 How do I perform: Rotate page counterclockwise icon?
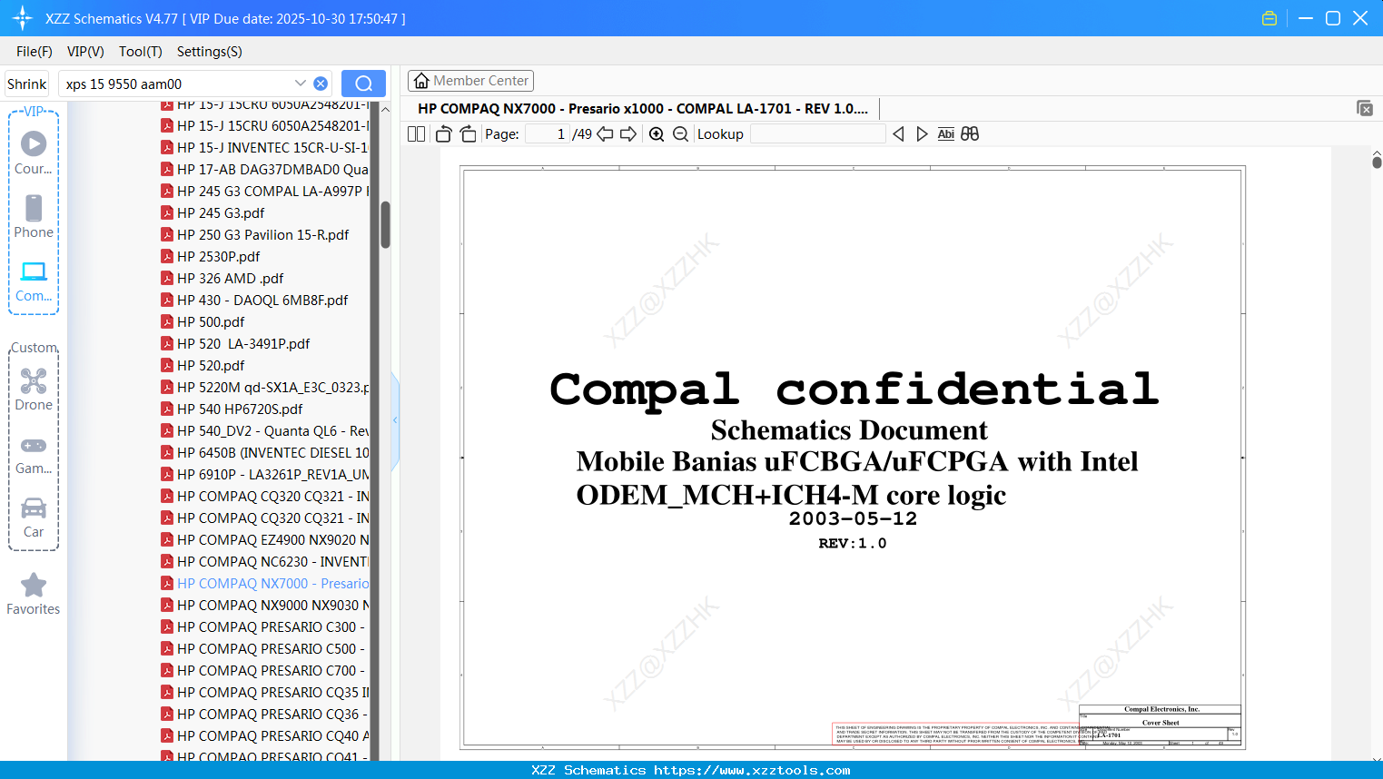coord(444,134)
